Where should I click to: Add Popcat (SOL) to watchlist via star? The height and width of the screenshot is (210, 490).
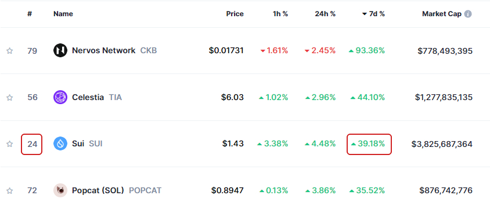[x=10, y=190]
